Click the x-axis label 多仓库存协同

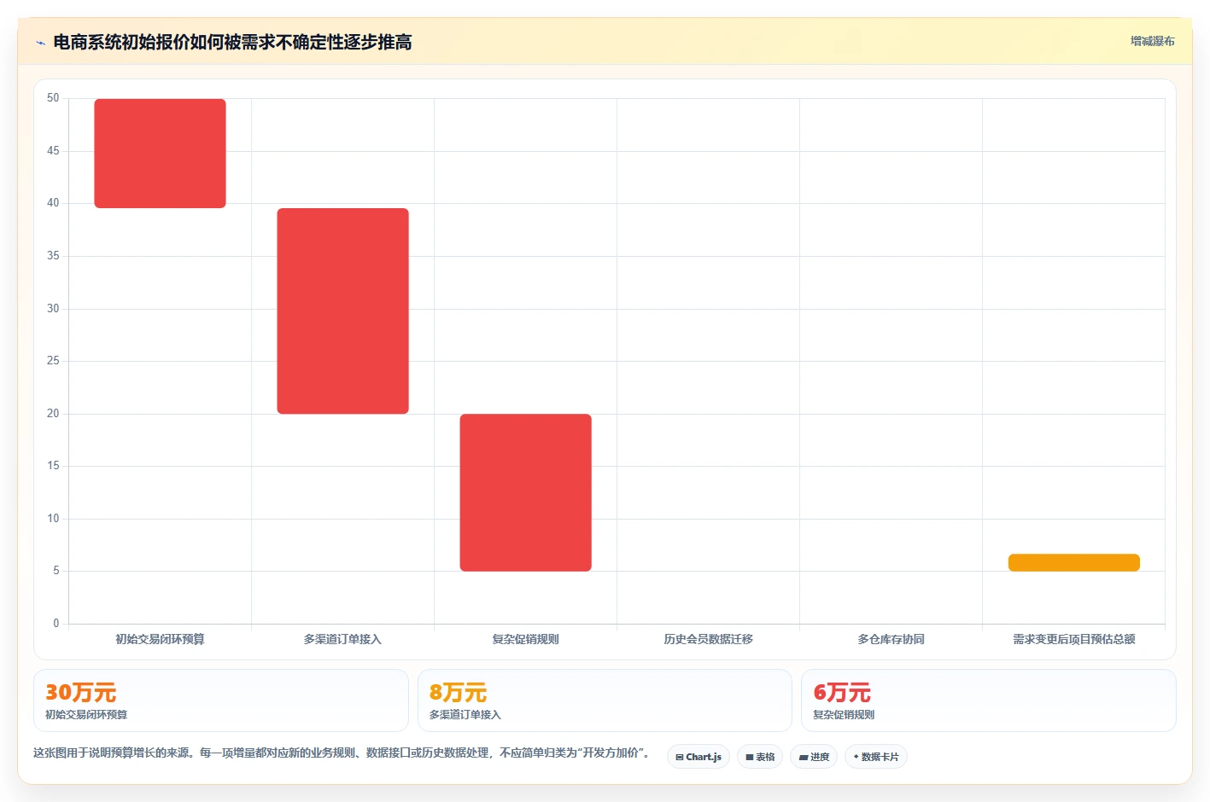point(891,639)
